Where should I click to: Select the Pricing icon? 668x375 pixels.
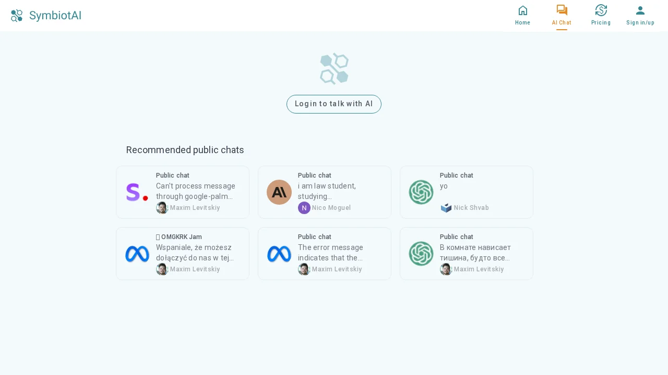601,10
